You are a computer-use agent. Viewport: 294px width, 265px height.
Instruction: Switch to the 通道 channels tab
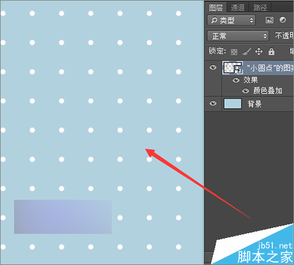point(238,8)
